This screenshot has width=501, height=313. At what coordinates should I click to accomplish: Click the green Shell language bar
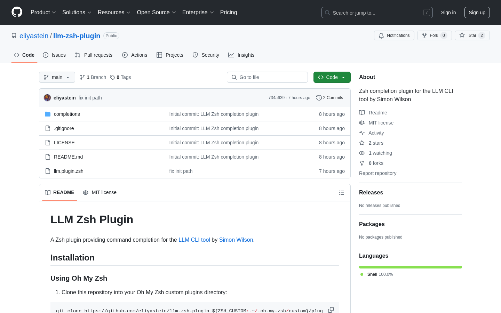pos(411,267)
